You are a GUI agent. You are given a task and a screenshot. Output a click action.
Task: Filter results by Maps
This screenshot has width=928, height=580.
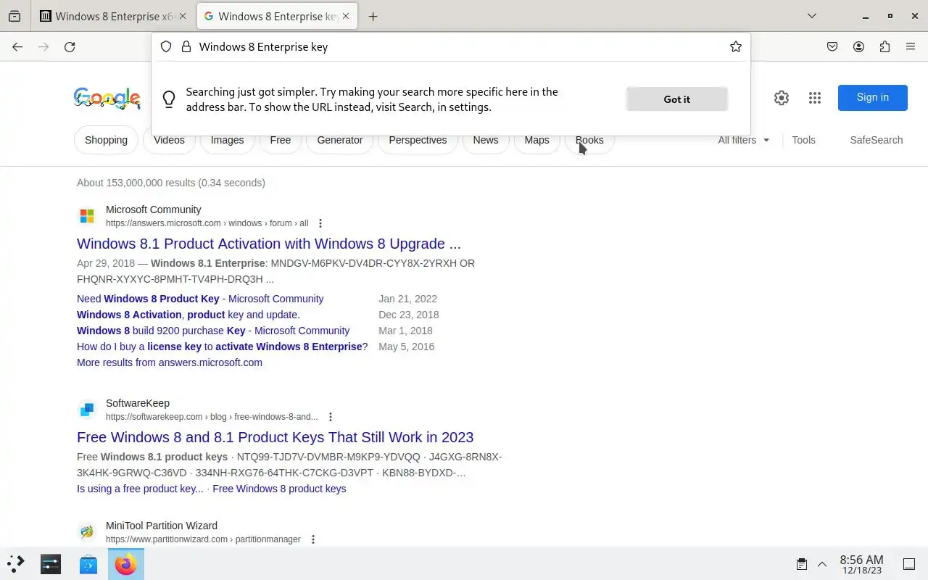(536, 140)
